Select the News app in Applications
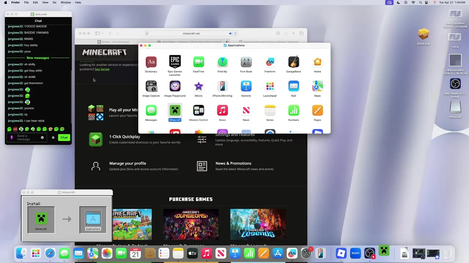This screenshot has height=263, width=469. [x=246, y=110]
